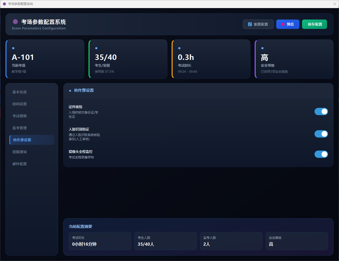The image size is (339, 261).
Task: Click the blue dot on 安全等级 card
Action: pos(262,48)
